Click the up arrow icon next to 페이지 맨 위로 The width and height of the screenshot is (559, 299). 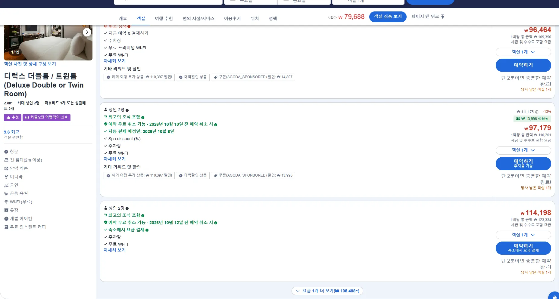pyautogui.click(x=443, y=17)
